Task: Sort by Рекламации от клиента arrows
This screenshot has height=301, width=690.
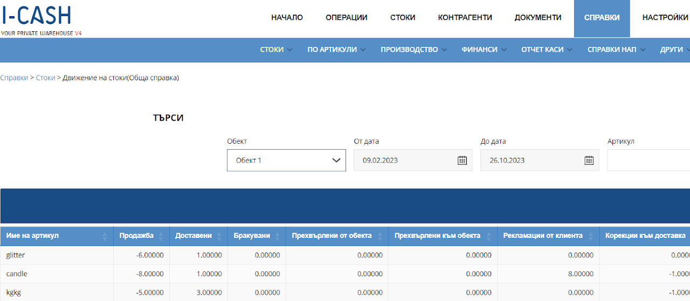Action: tap(590, 236)
